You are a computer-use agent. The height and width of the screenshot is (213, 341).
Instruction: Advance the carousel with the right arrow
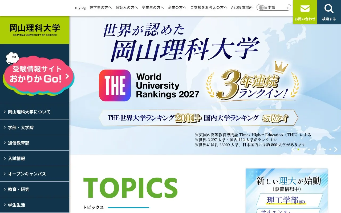coord(336,149)
